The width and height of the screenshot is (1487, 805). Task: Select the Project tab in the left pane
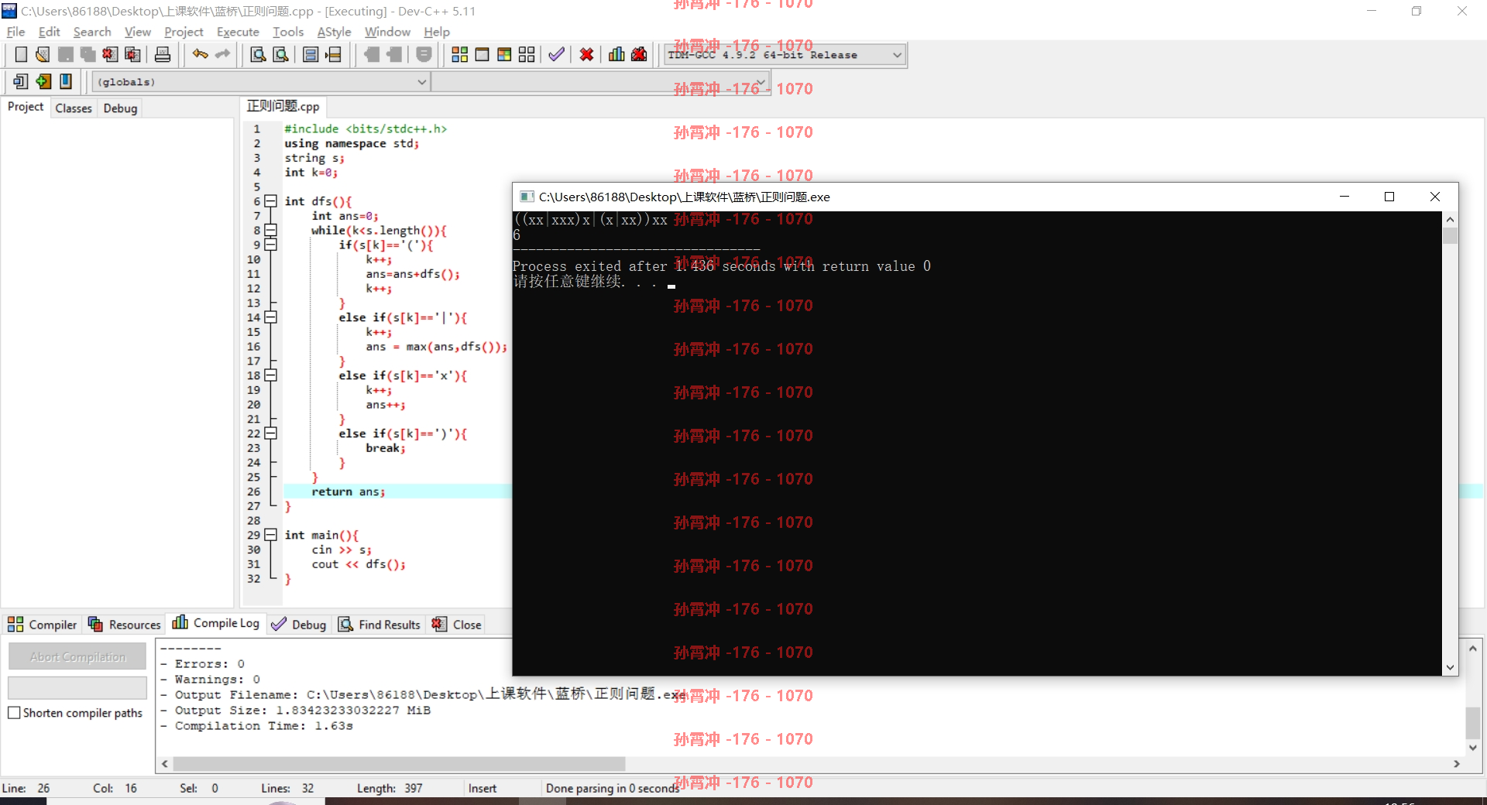point(26,107)
